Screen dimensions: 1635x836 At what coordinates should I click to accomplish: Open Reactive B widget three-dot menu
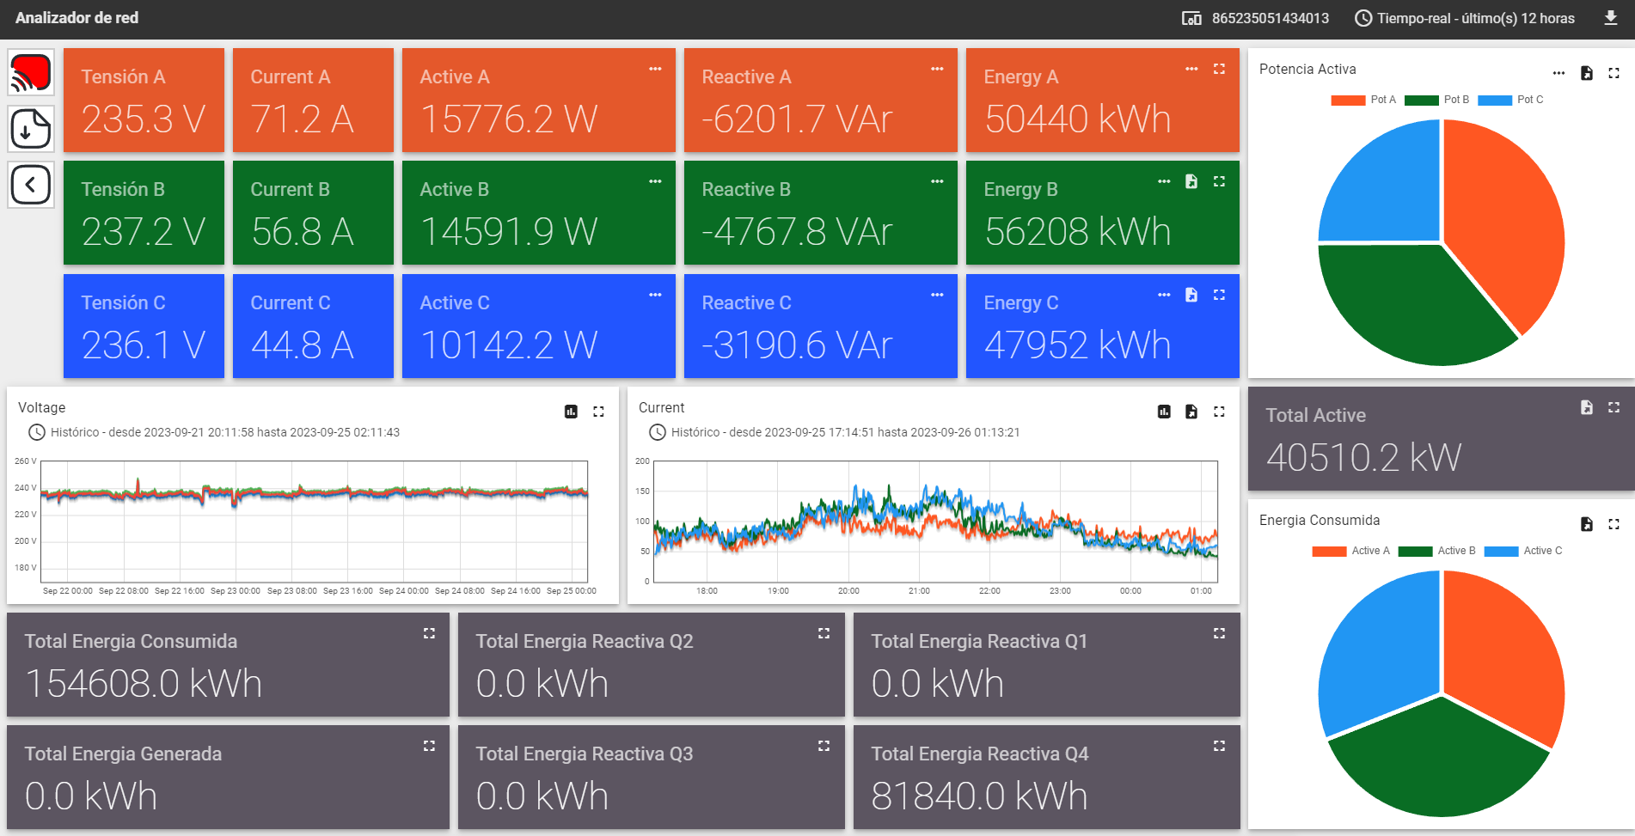pos(937,181)
